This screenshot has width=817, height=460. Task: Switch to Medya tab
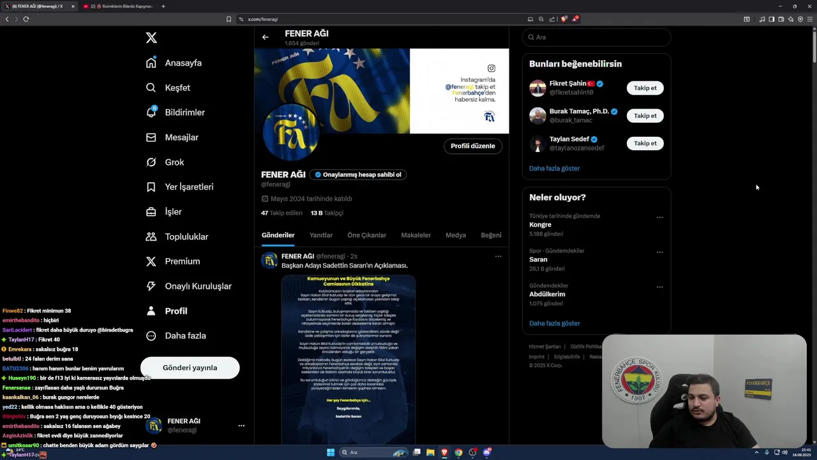tap(456, 235)
